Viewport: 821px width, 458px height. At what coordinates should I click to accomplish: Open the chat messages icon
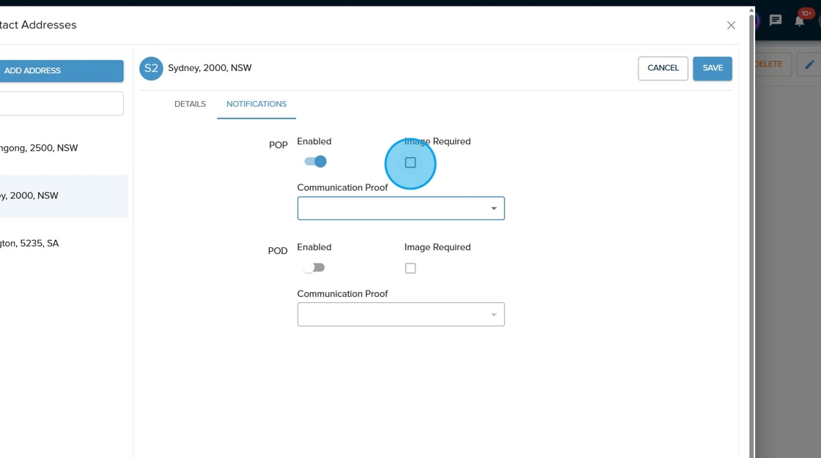click(x=776, y=20)
